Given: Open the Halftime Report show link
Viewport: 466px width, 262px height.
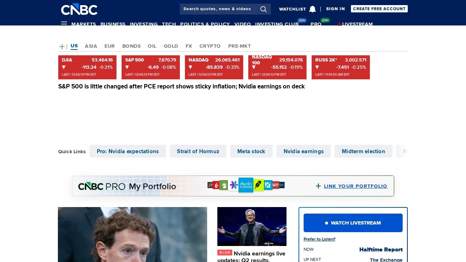Looking at the screenshot, I should pyautogui.click(x=381, y=250).
